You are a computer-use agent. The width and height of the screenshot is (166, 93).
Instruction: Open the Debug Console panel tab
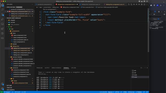pyautogui.click(x=56, y=68)
